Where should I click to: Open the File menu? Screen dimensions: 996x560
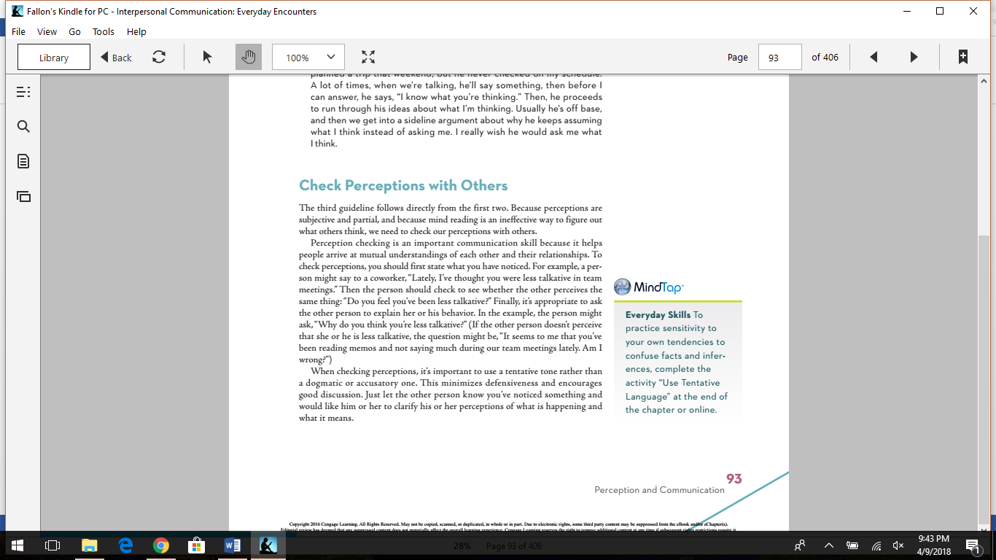click(x=18, y=31)
